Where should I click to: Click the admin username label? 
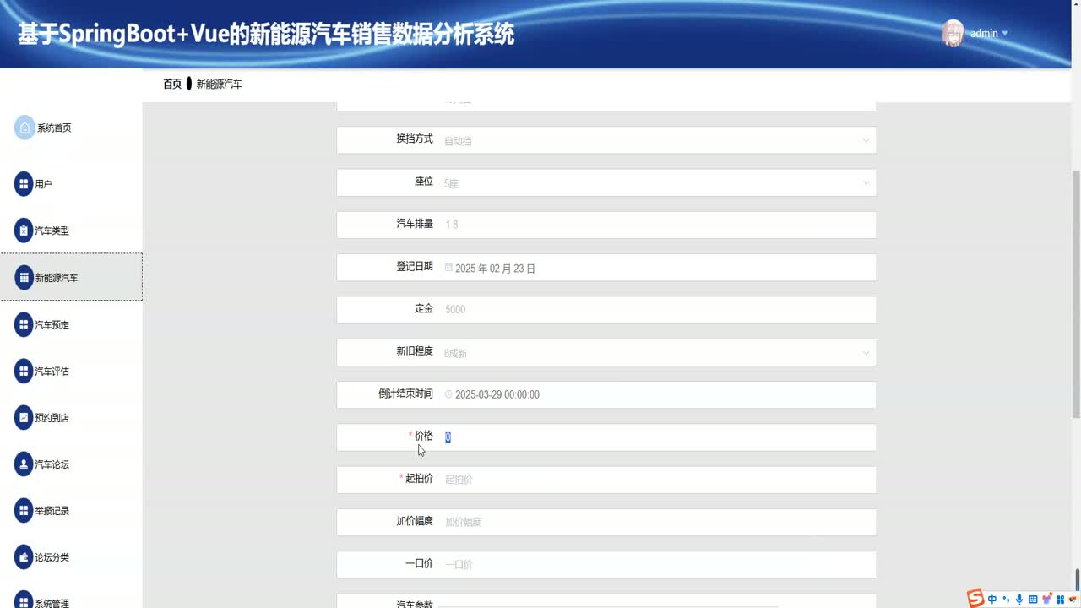click(984, 34)
